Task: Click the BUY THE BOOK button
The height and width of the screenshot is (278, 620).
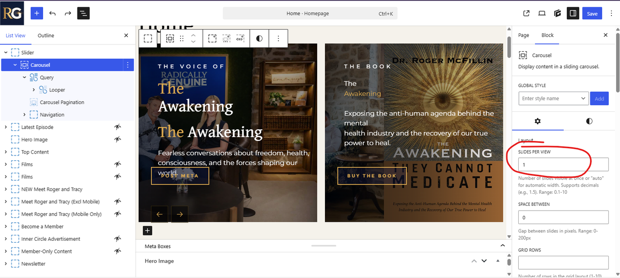Action: [372, 176]
